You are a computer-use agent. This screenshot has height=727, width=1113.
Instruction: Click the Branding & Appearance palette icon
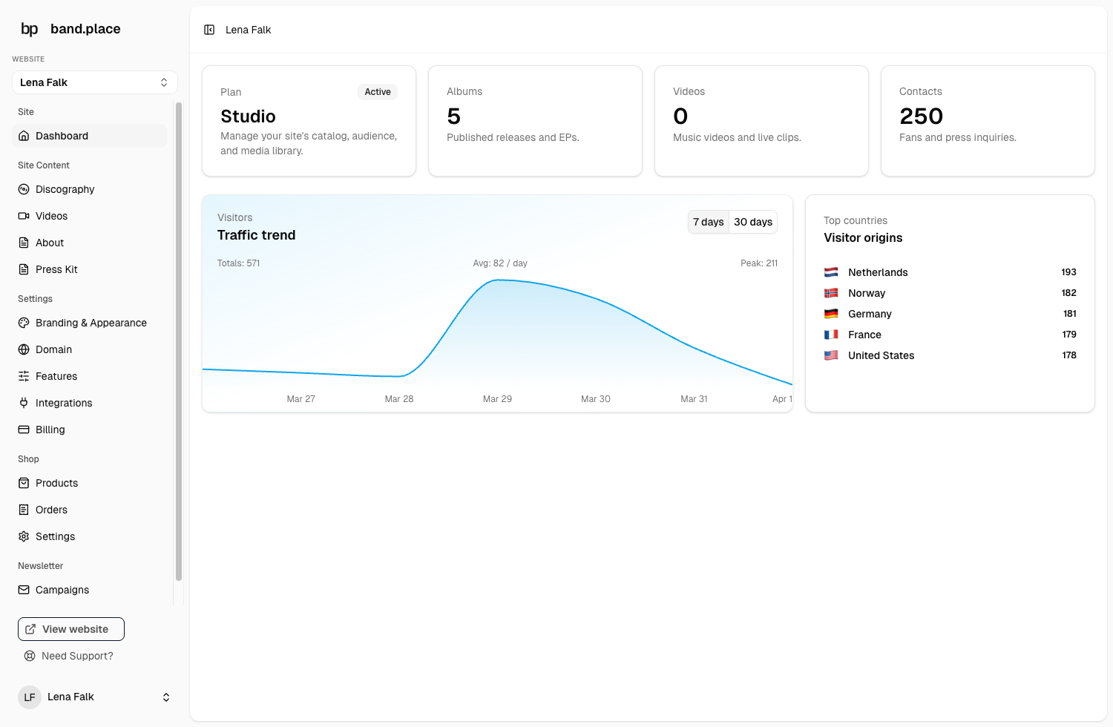click(x=24, y=323)
